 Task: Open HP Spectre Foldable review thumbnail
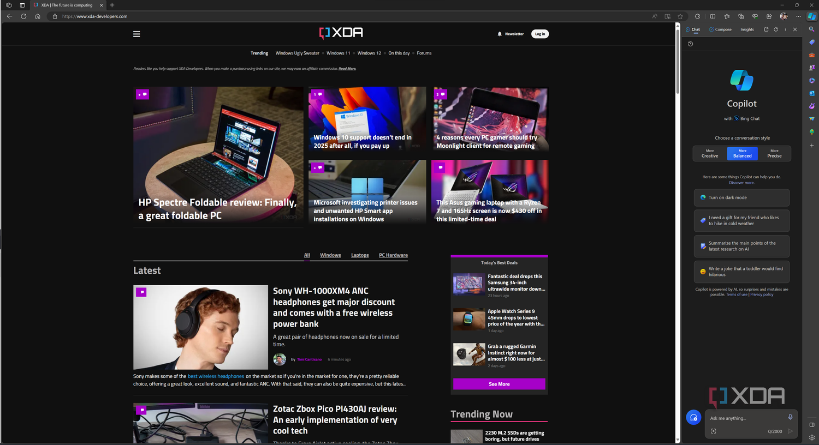(218, 157)
